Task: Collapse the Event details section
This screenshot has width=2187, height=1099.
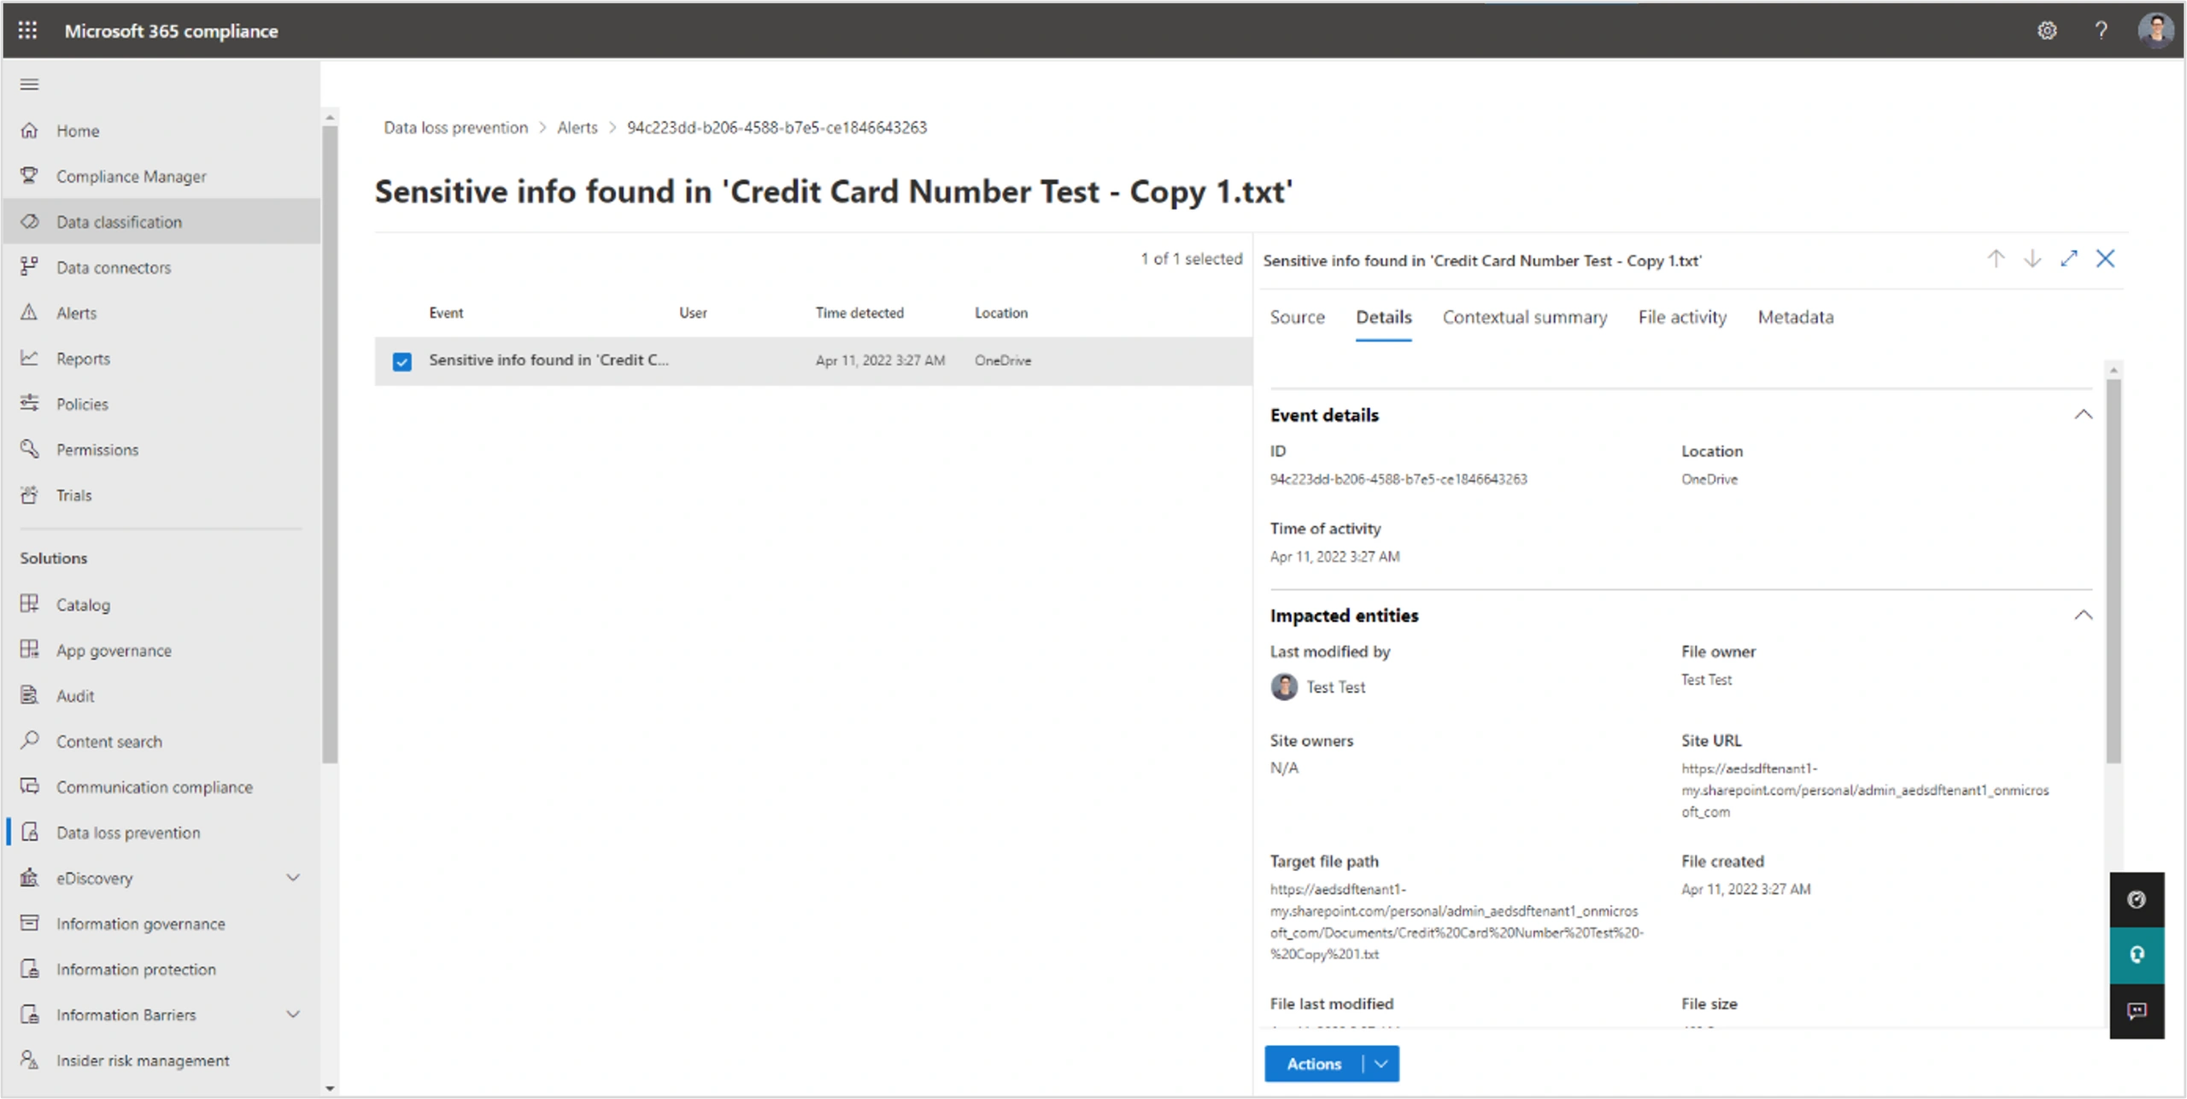Action: pos(2084,414)
